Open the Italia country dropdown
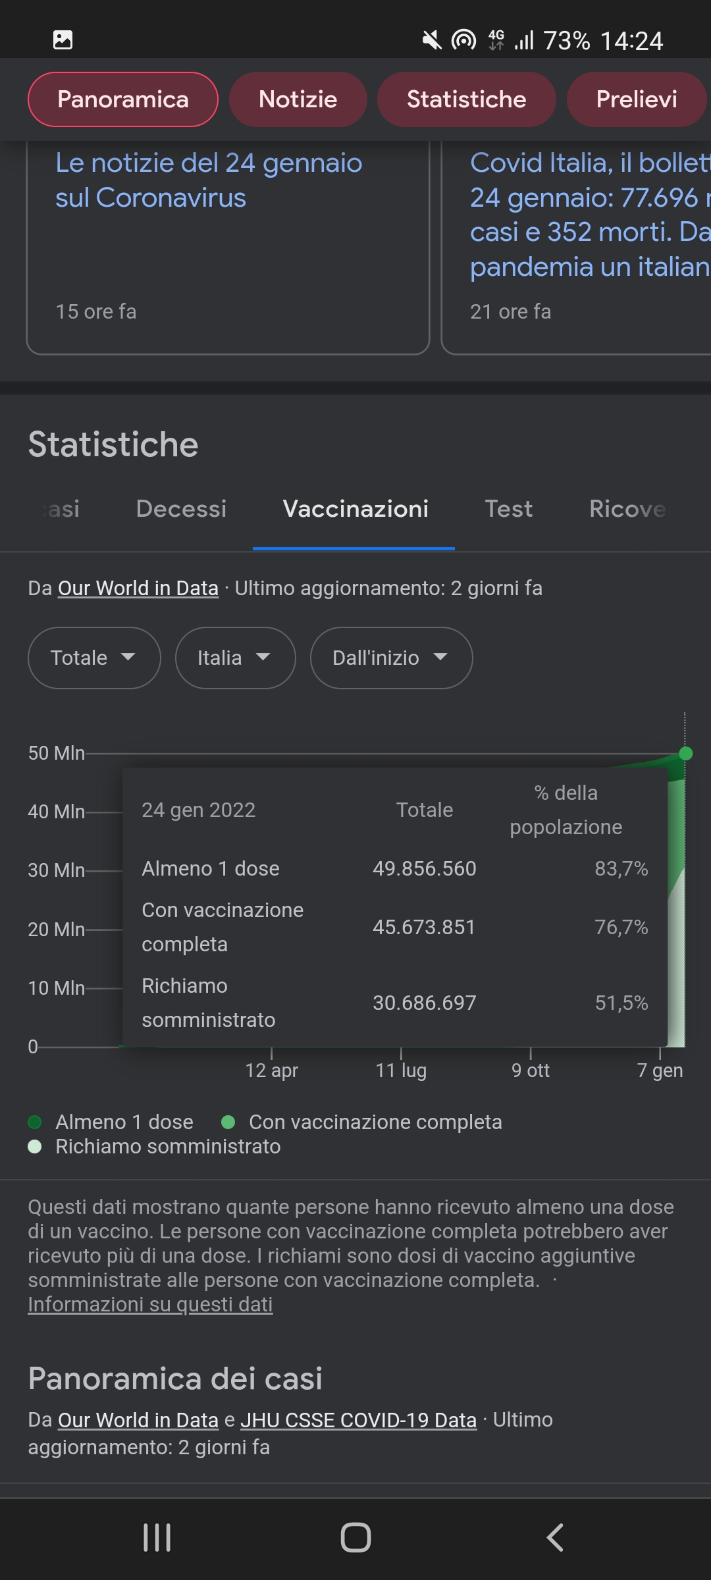Viewport: 711px width, 1580px height. point(235,658)
